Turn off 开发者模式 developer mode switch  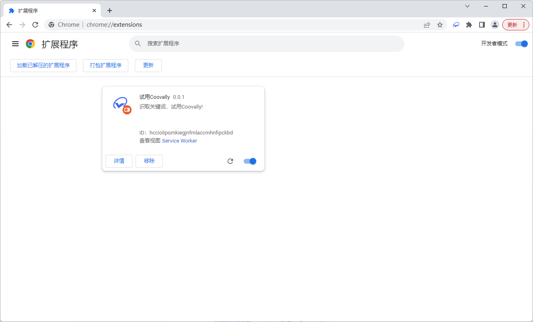coord(521,44)
